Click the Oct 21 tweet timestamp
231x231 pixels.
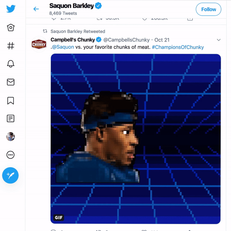(162, 40)
